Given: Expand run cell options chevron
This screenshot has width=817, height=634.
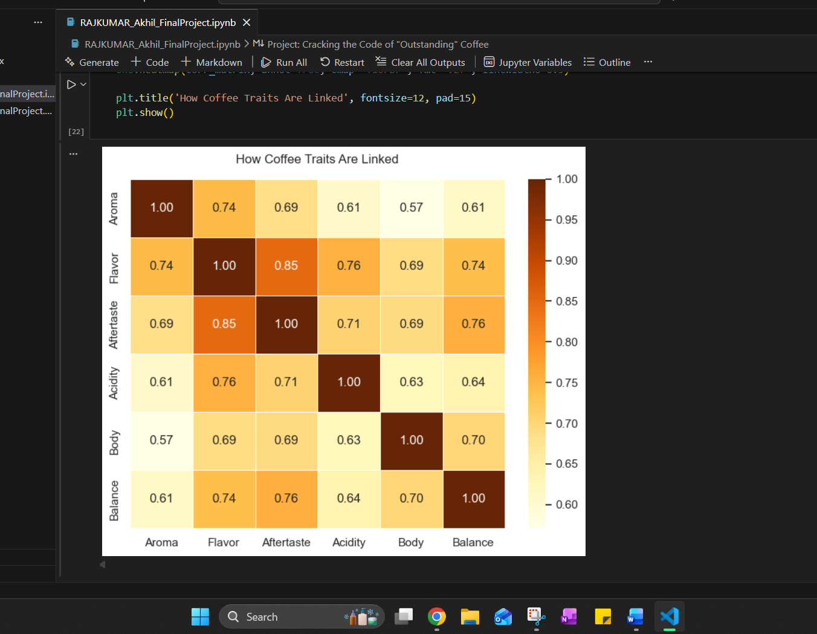Looking at the screenshot, I should pos(83,85).
